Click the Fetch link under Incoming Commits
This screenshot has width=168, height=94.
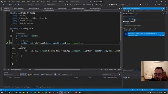pyautogui.click(x=125, y=23)
